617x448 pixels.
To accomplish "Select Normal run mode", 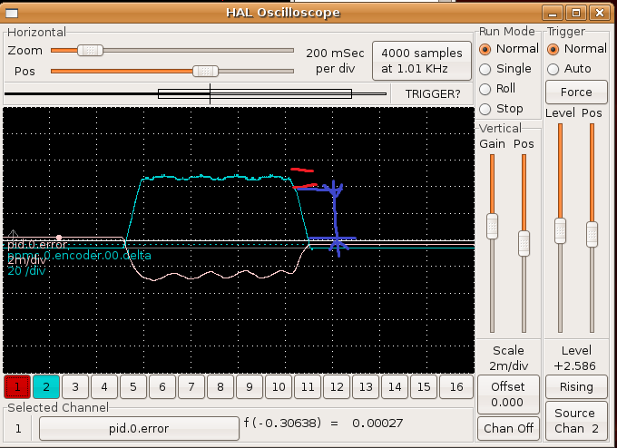I will 508,49.
